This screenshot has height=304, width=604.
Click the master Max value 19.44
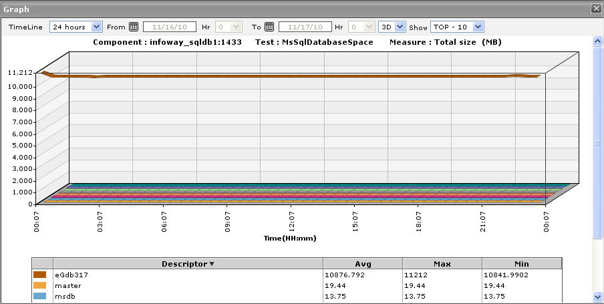click(x=415, y=286)
